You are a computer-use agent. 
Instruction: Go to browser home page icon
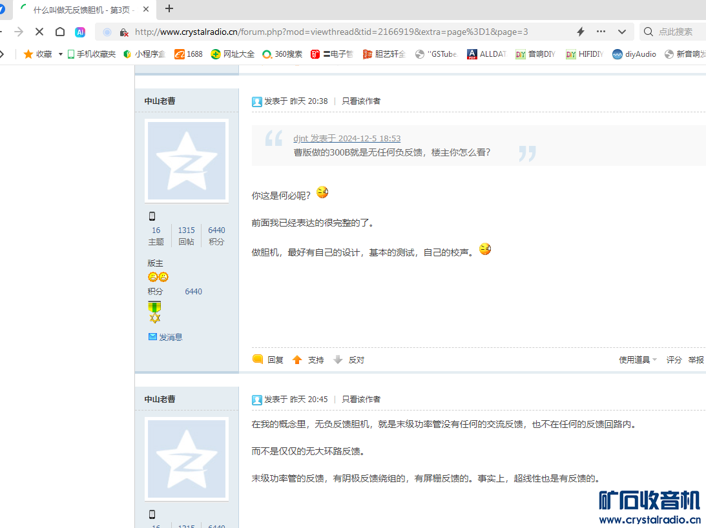(x=60, y=32)
